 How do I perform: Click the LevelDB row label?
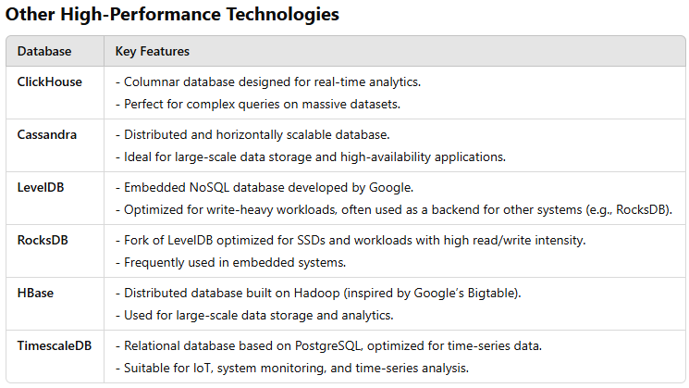[41, 187]
